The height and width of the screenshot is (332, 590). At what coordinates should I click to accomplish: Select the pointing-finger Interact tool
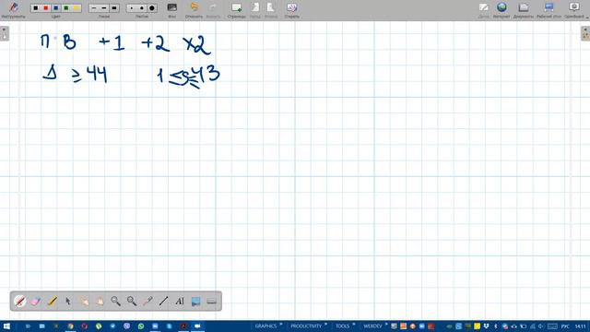pyautogui.click(x=84, y=302)
